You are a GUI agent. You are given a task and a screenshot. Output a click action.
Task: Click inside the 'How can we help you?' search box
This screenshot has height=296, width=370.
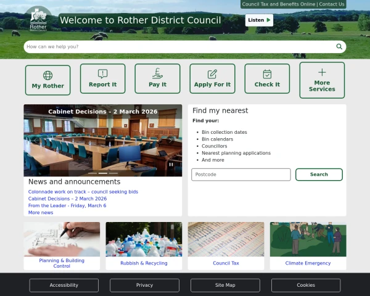click(x=179, y=47)
